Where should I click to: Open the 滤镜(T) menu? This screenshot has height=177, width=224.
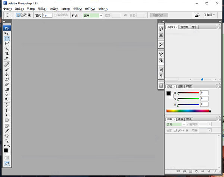(66, 9)
